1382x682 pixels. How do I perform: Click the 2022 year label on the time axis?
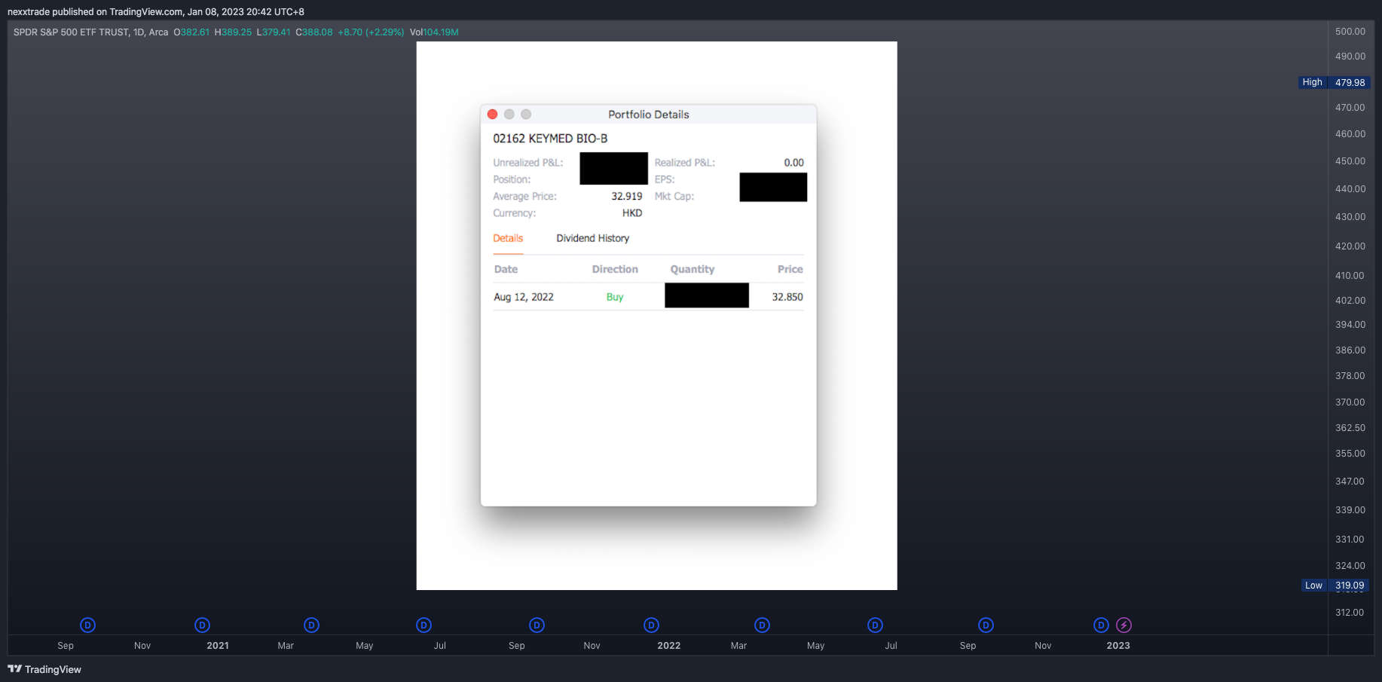[x=668, y=646]
